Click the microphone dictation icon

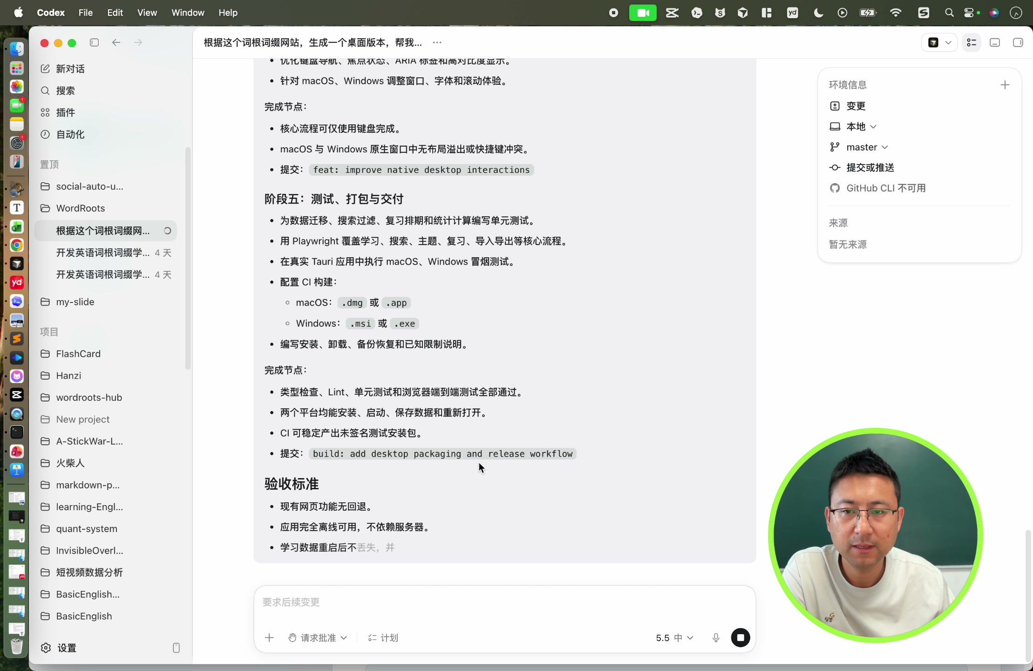click(x=716, y=638)
